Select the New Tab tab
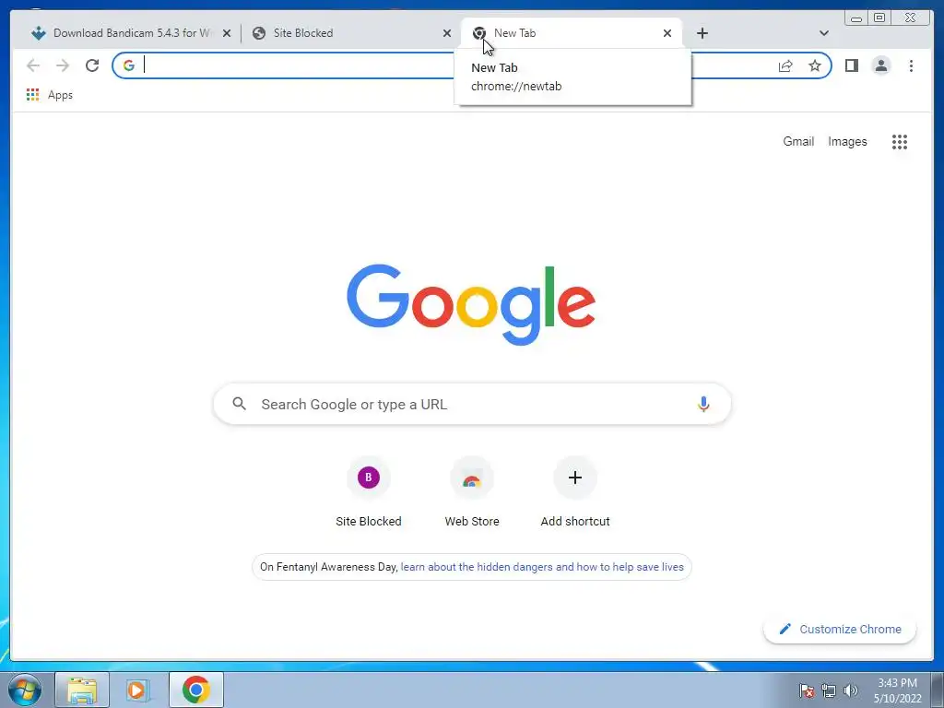Screen dimensions: 944x708 click(571, 33)
